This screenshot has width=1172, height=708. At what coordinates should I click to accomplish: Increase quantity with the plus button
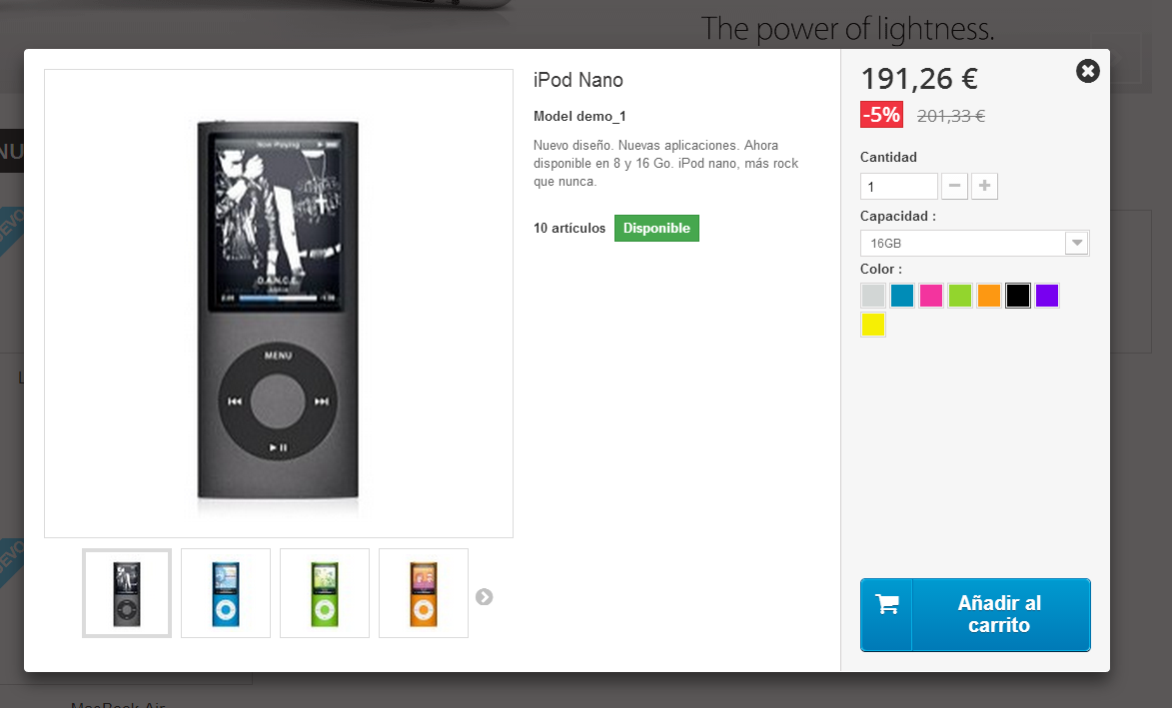(x=984, y=186)
